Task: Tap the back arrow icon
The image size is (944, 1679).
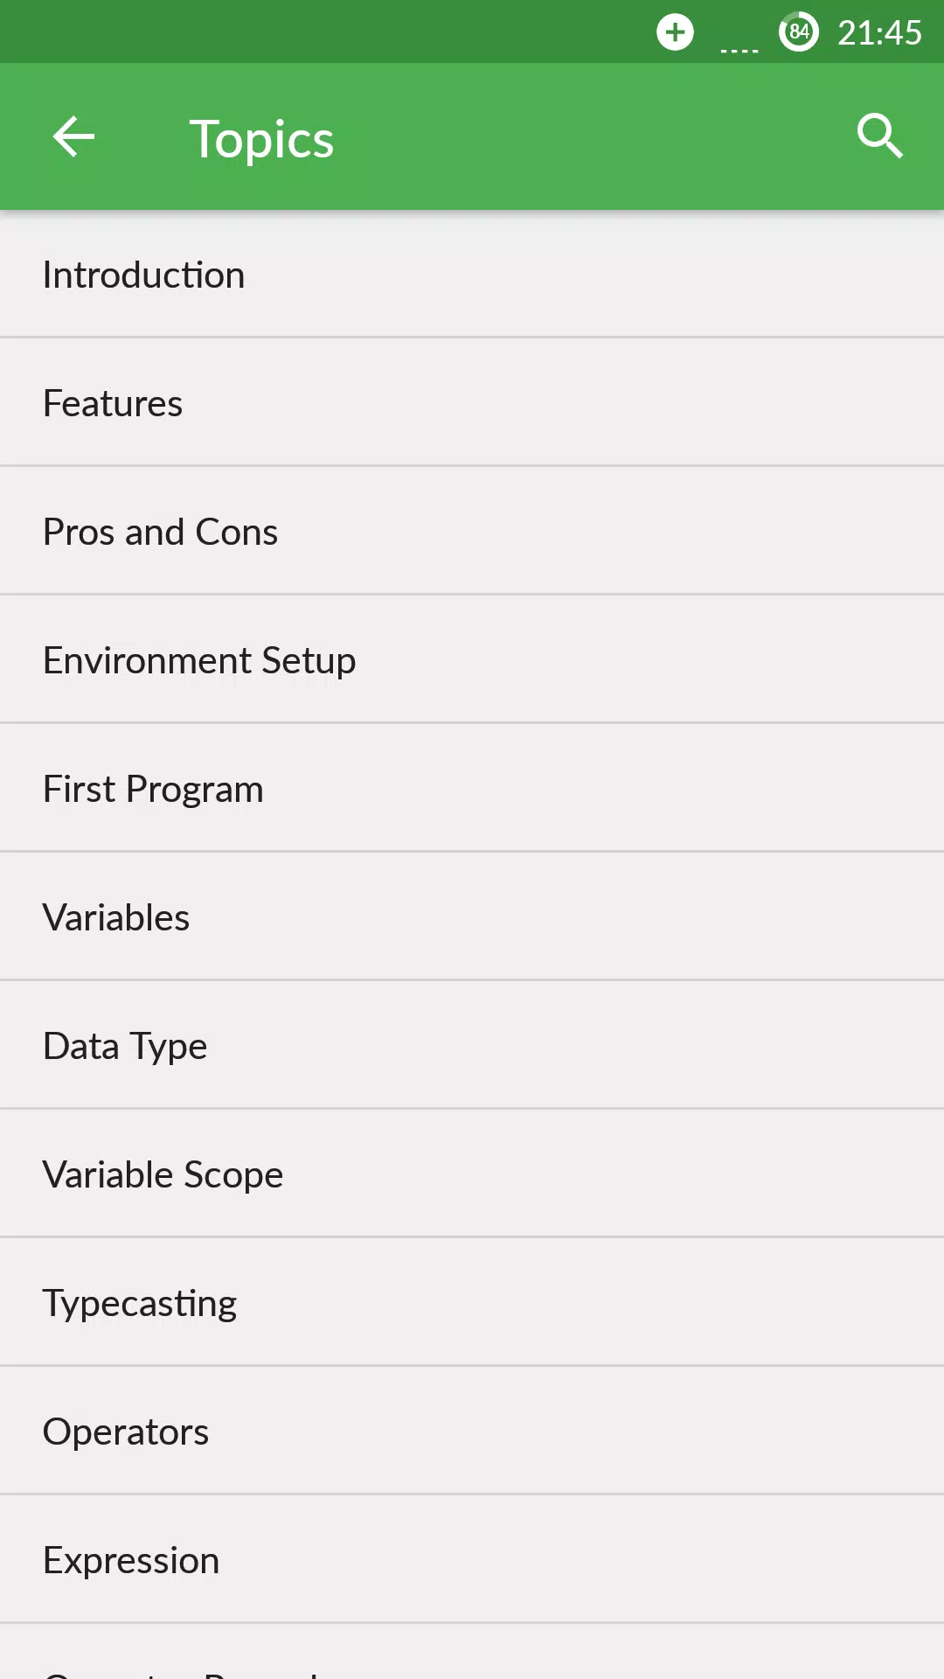Action: tap(73, 136)
